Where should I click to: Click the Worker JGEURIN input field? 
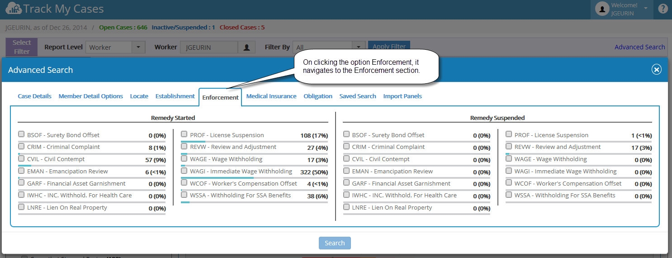click(x=209, y=47)
